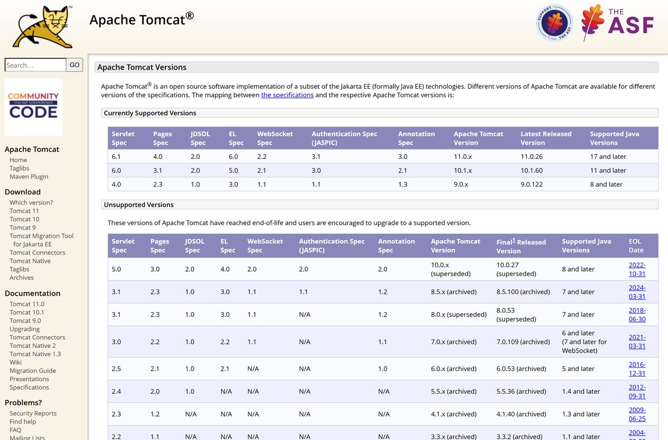Click the ASF feather logo
The width and height of the screenshot is (668, 440).
click(617, 22)
